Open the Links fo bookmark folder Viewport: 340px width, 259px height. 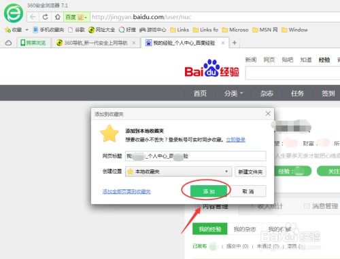(205, 30)
